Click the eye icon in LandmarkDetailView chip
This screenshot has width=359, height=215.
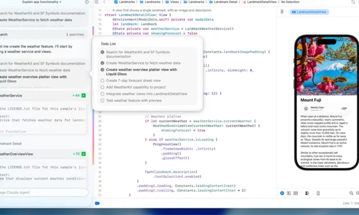294,12
